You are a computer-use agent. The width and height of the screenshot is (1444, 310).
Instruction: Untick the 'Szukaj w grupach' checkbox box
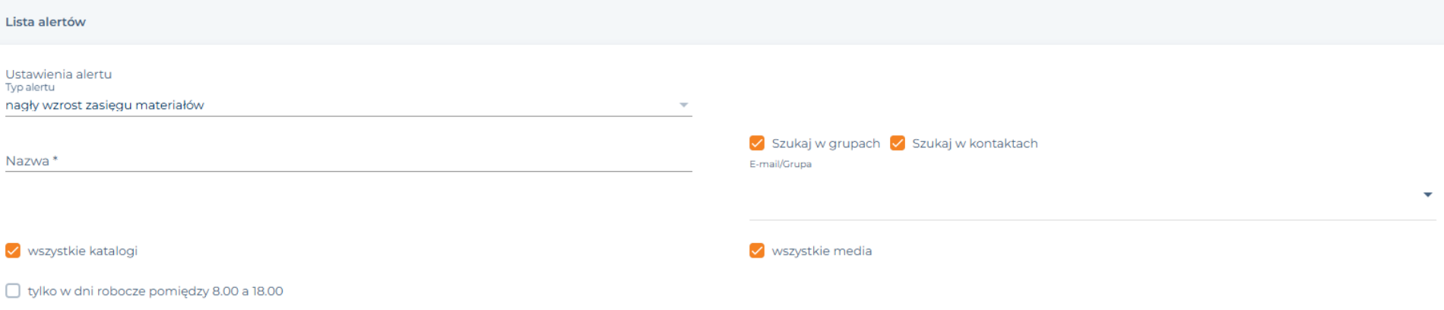756,143
